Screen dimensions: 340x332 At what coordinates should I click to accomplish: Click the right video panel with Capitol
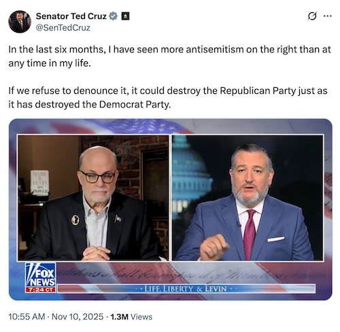pos(248,198)
